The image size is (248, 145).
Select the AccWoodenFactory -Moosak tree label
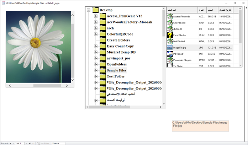click(130, 22)
